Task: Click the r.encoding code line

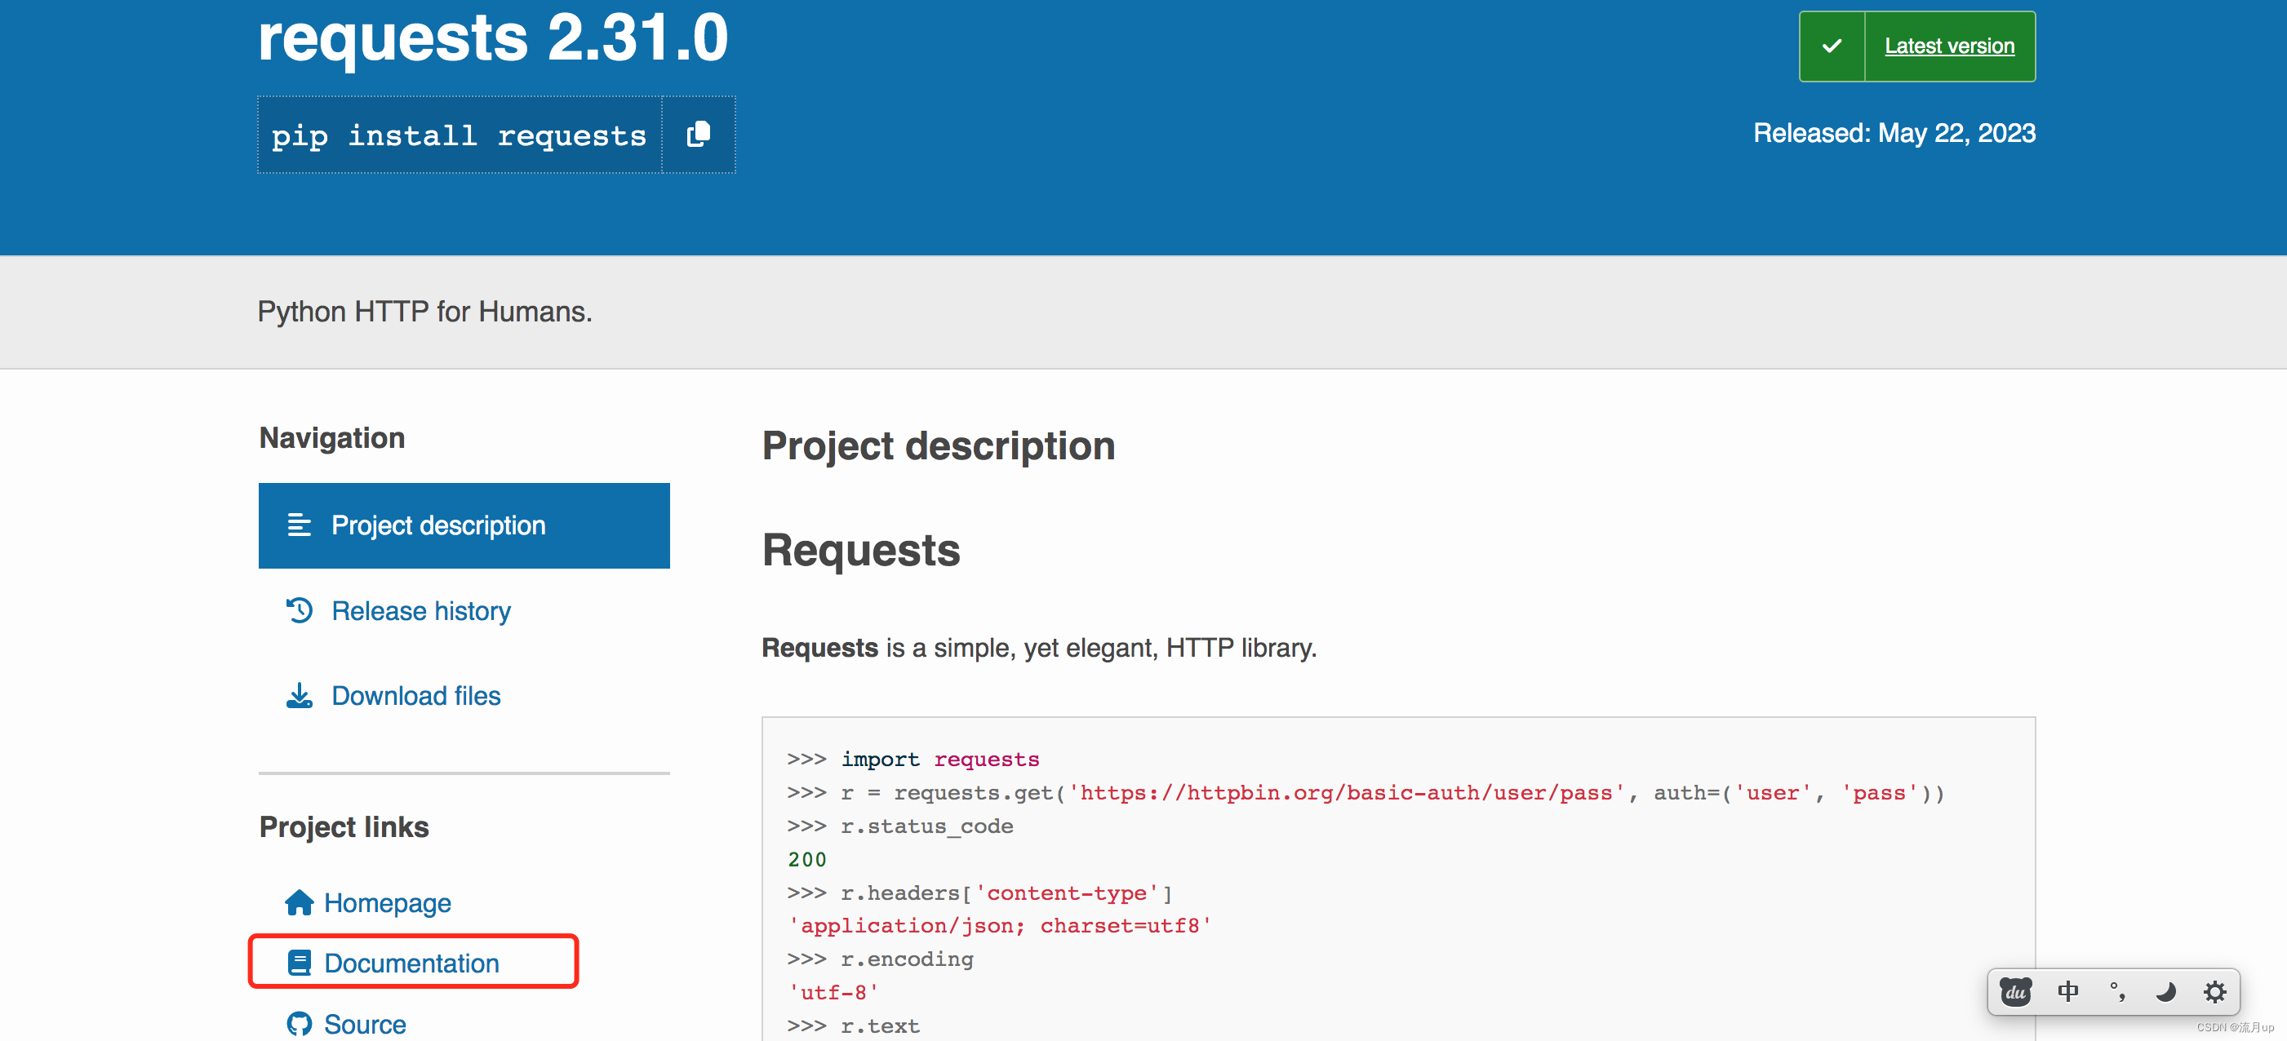Action: click(880, 959)
